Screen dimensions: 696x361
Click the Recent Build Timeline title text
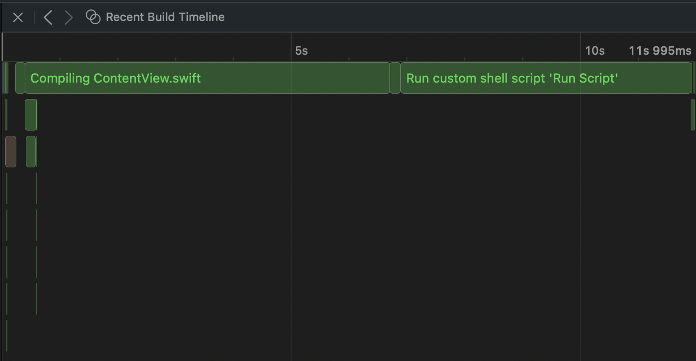[165, 17]
